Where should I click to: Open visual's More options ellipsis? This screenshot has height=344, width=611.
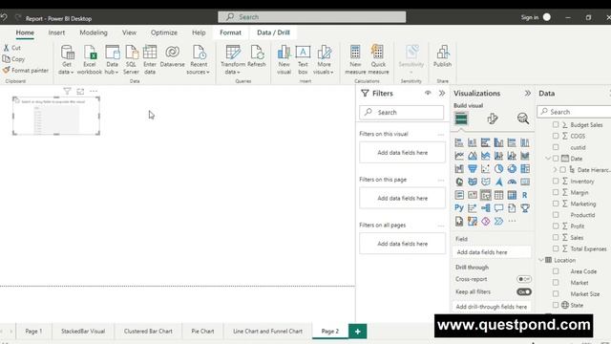pyautogui.click(x=94, y=92)
